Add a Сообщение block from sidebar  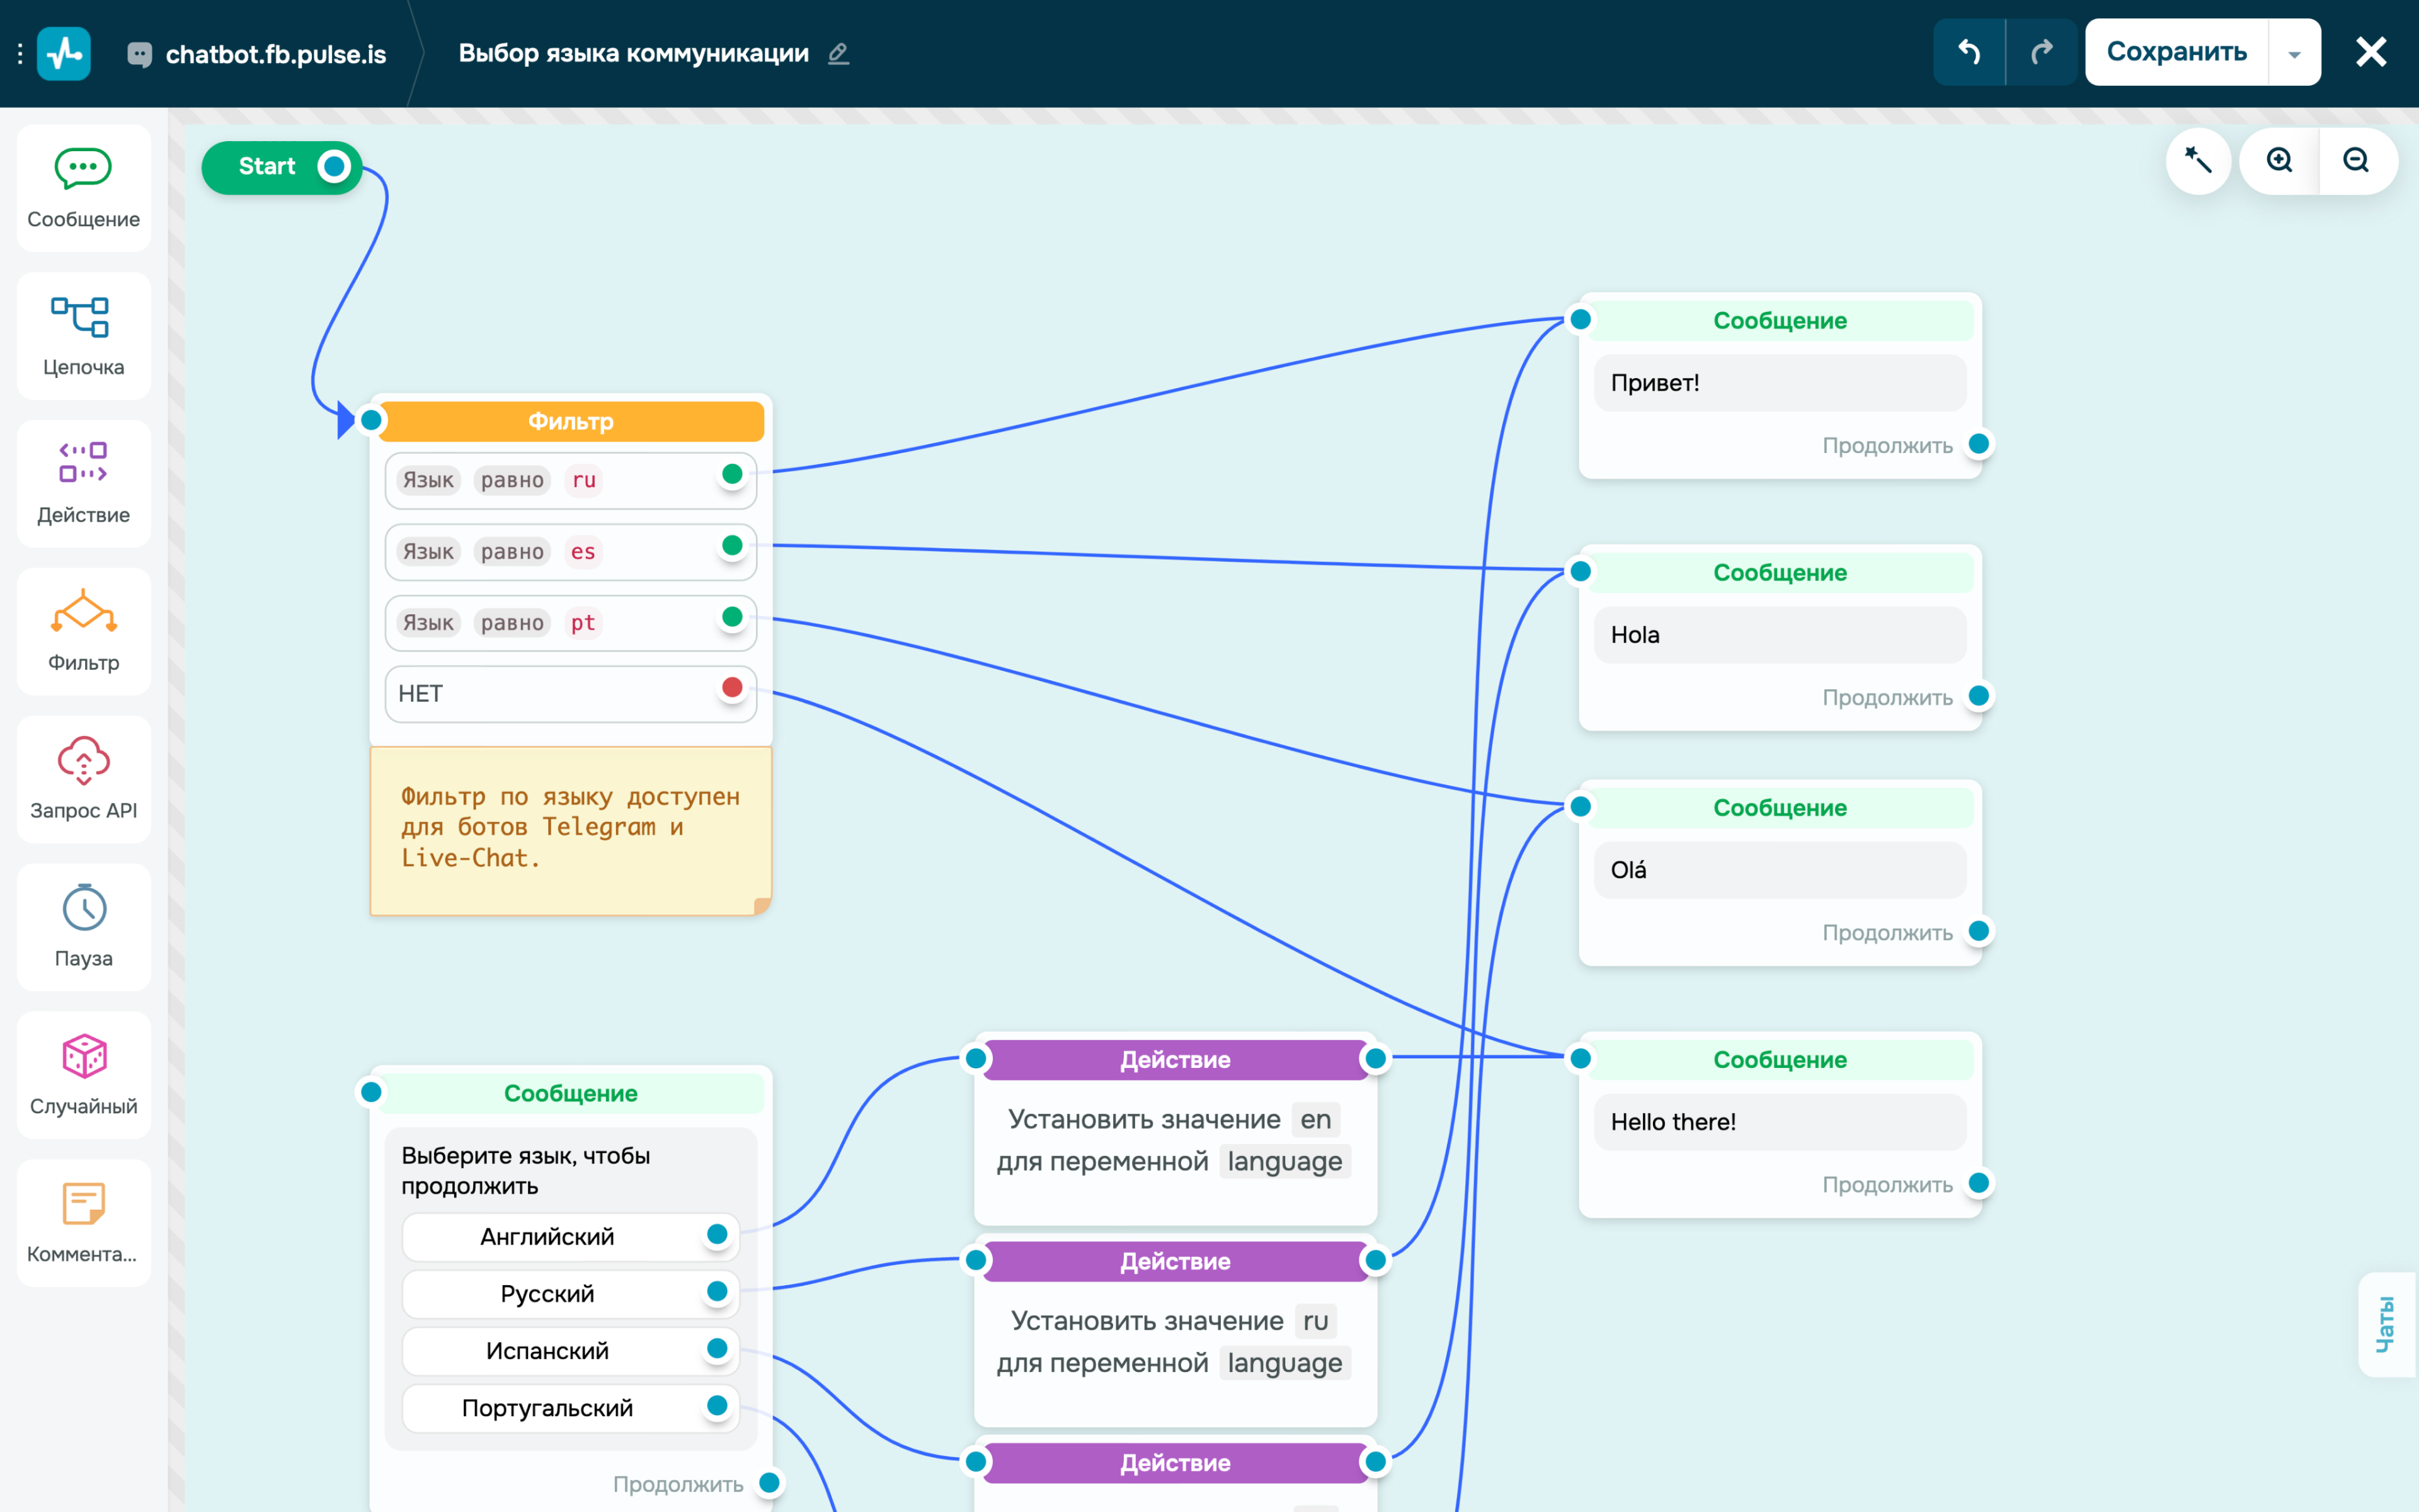point(83,188)
